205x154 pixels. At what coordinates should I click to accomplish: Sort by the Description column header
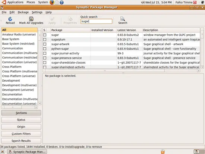171,30
